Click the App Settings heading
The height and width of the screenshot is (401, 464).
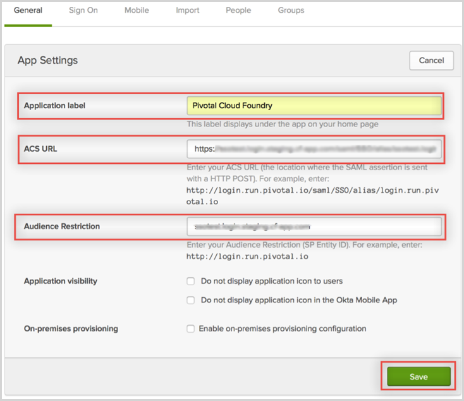tap(48, 61)
